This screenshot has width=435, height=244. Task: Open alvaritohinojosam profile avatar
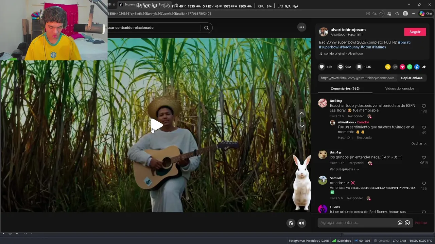coord(323,32)
